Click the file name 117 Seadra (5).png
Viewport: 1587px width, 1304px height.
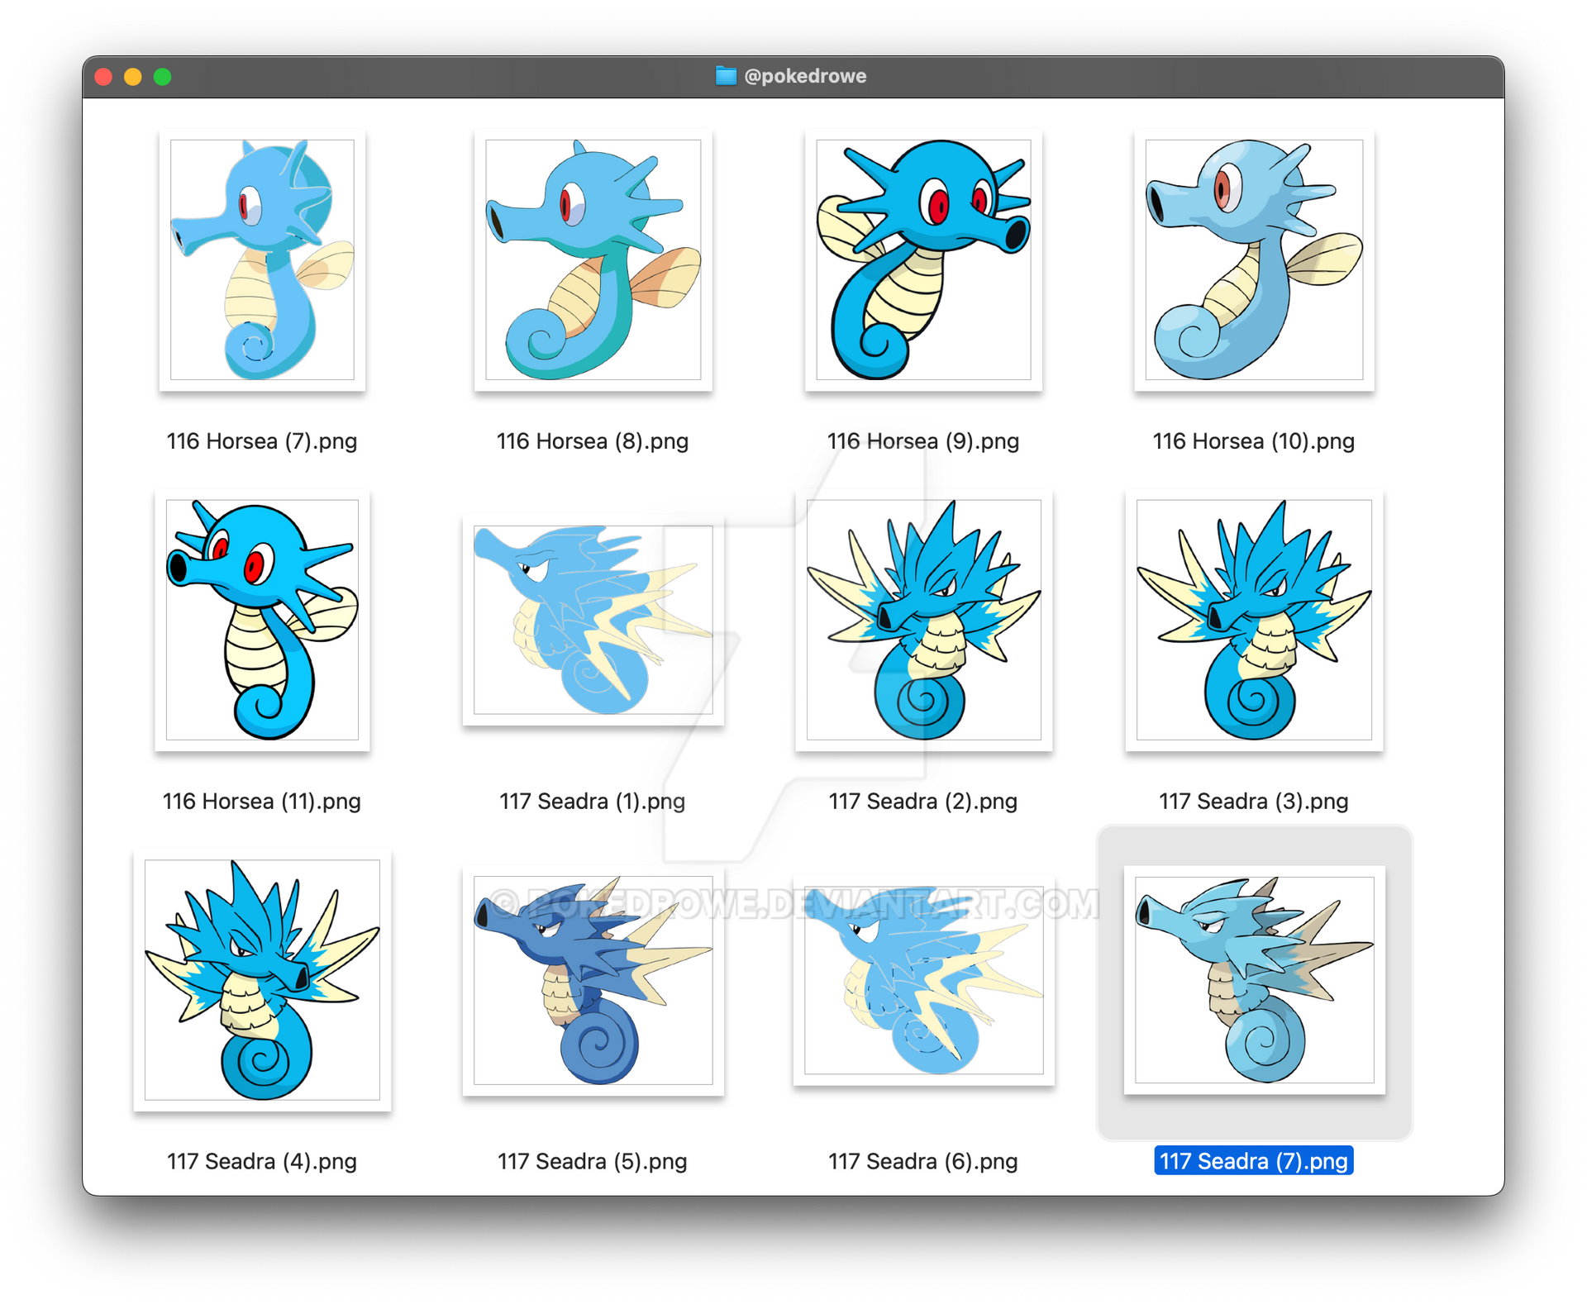pos(593,1162)
